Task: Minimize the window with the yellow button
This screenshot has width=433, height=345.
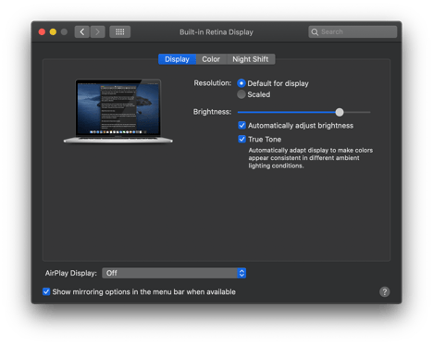Action: [53, 31]
